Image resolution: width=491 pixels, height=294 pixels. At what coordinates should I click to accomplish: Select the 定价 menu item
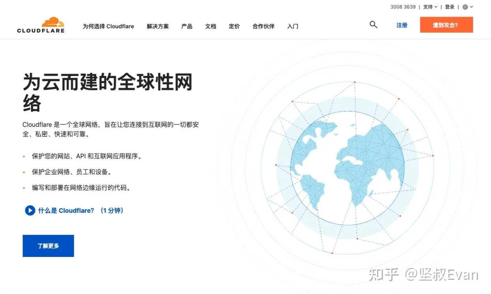click(x=234, y=26)
